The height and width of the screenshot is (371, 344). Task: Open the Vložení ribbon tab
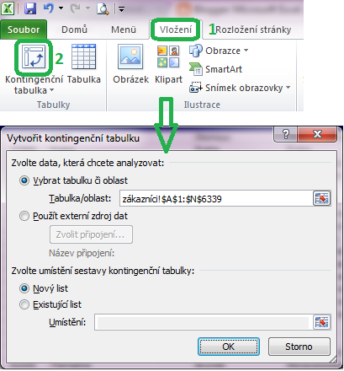[x=176, y=30]
